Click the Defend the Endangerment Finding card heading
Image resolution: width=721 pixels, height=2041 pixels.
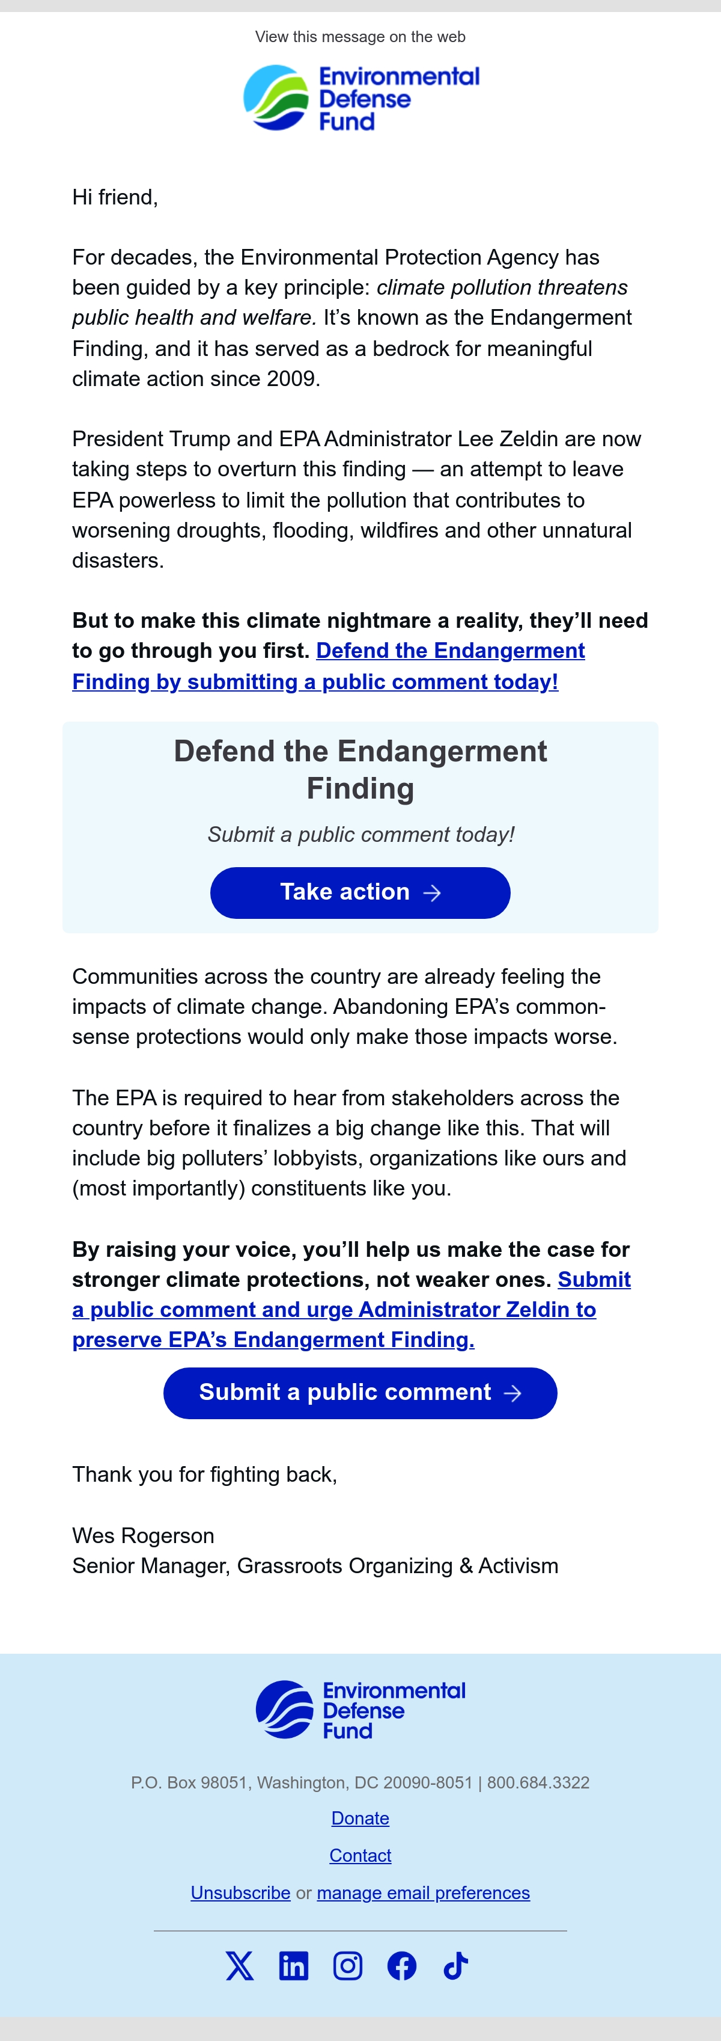(x=360, y=769)
